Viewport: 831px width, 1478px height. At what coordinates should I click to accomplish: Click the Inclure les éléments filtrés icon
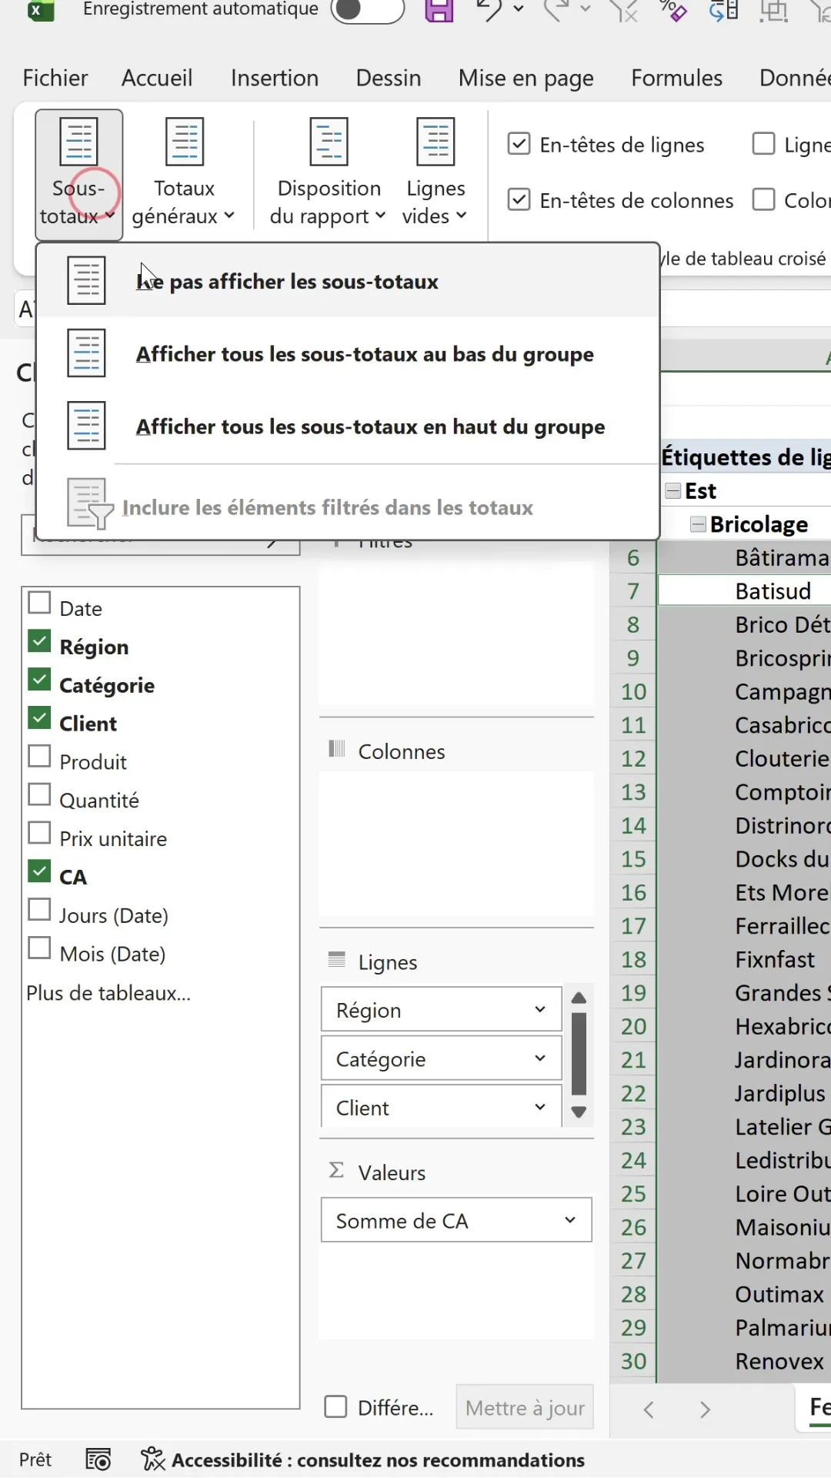[x=90, y=504]
